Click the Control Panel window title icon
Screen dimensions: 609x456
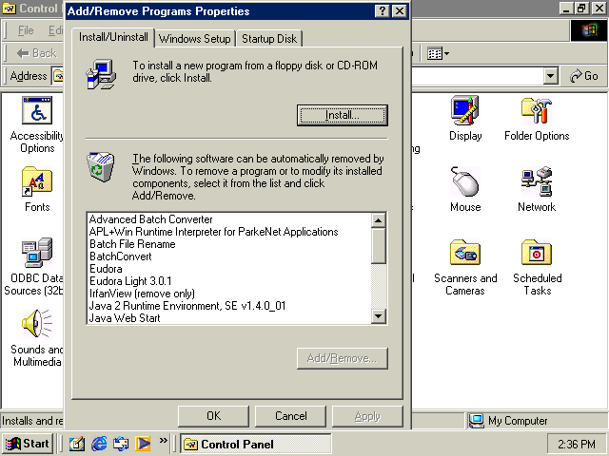[9, 9]
